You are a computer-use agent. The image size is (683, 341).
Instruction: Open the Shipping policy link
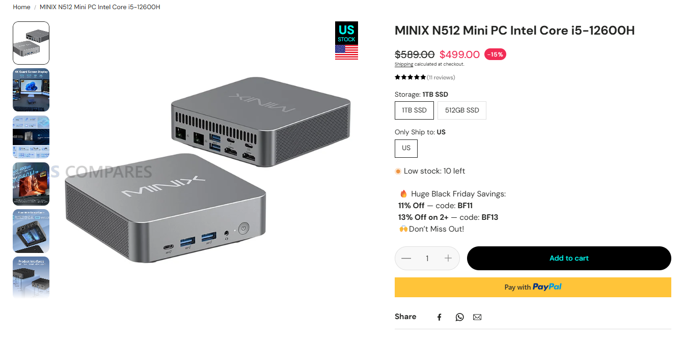point(404,64)
